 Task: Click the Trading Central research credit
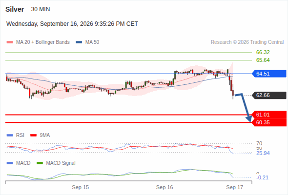(247, 42)
